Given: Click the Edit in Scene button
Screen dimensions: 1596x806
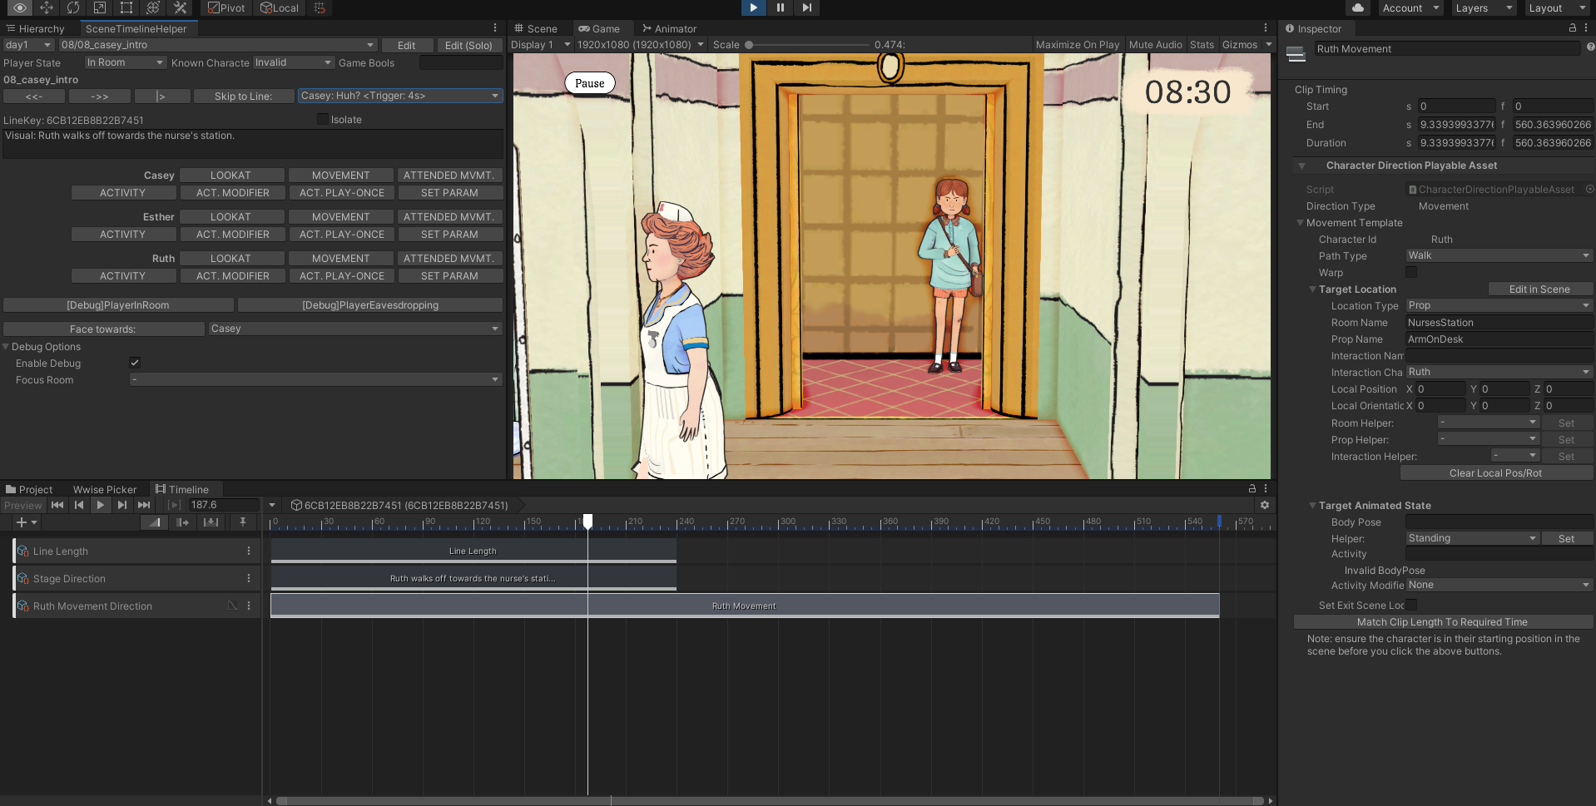Looking at the screenshot, I should click(x=1539, y=289).
